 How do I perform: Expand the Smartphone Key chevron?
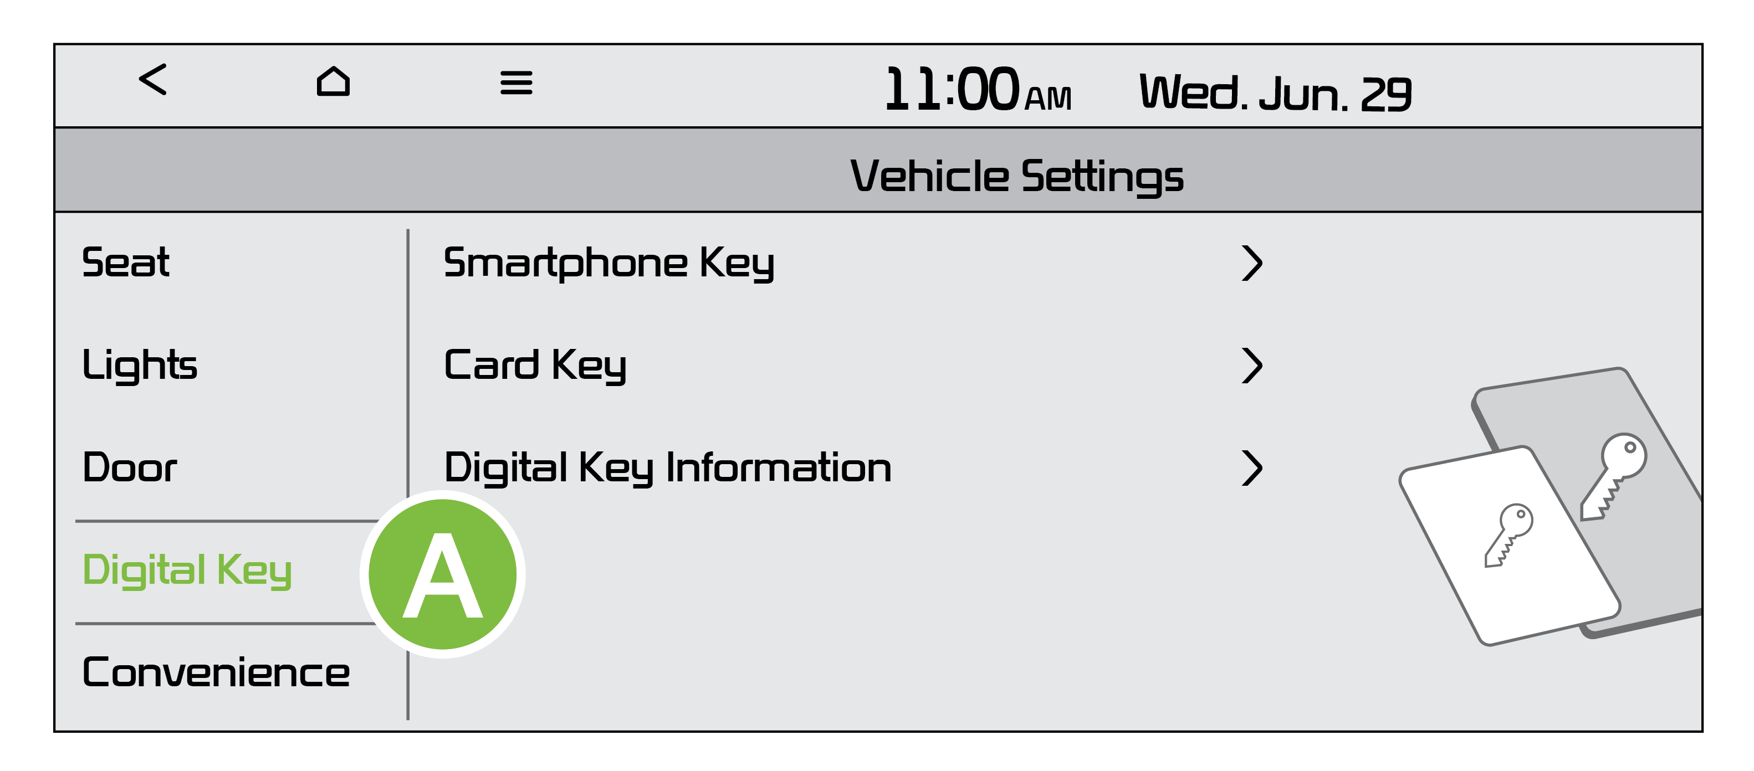[x=1251, y=263]
